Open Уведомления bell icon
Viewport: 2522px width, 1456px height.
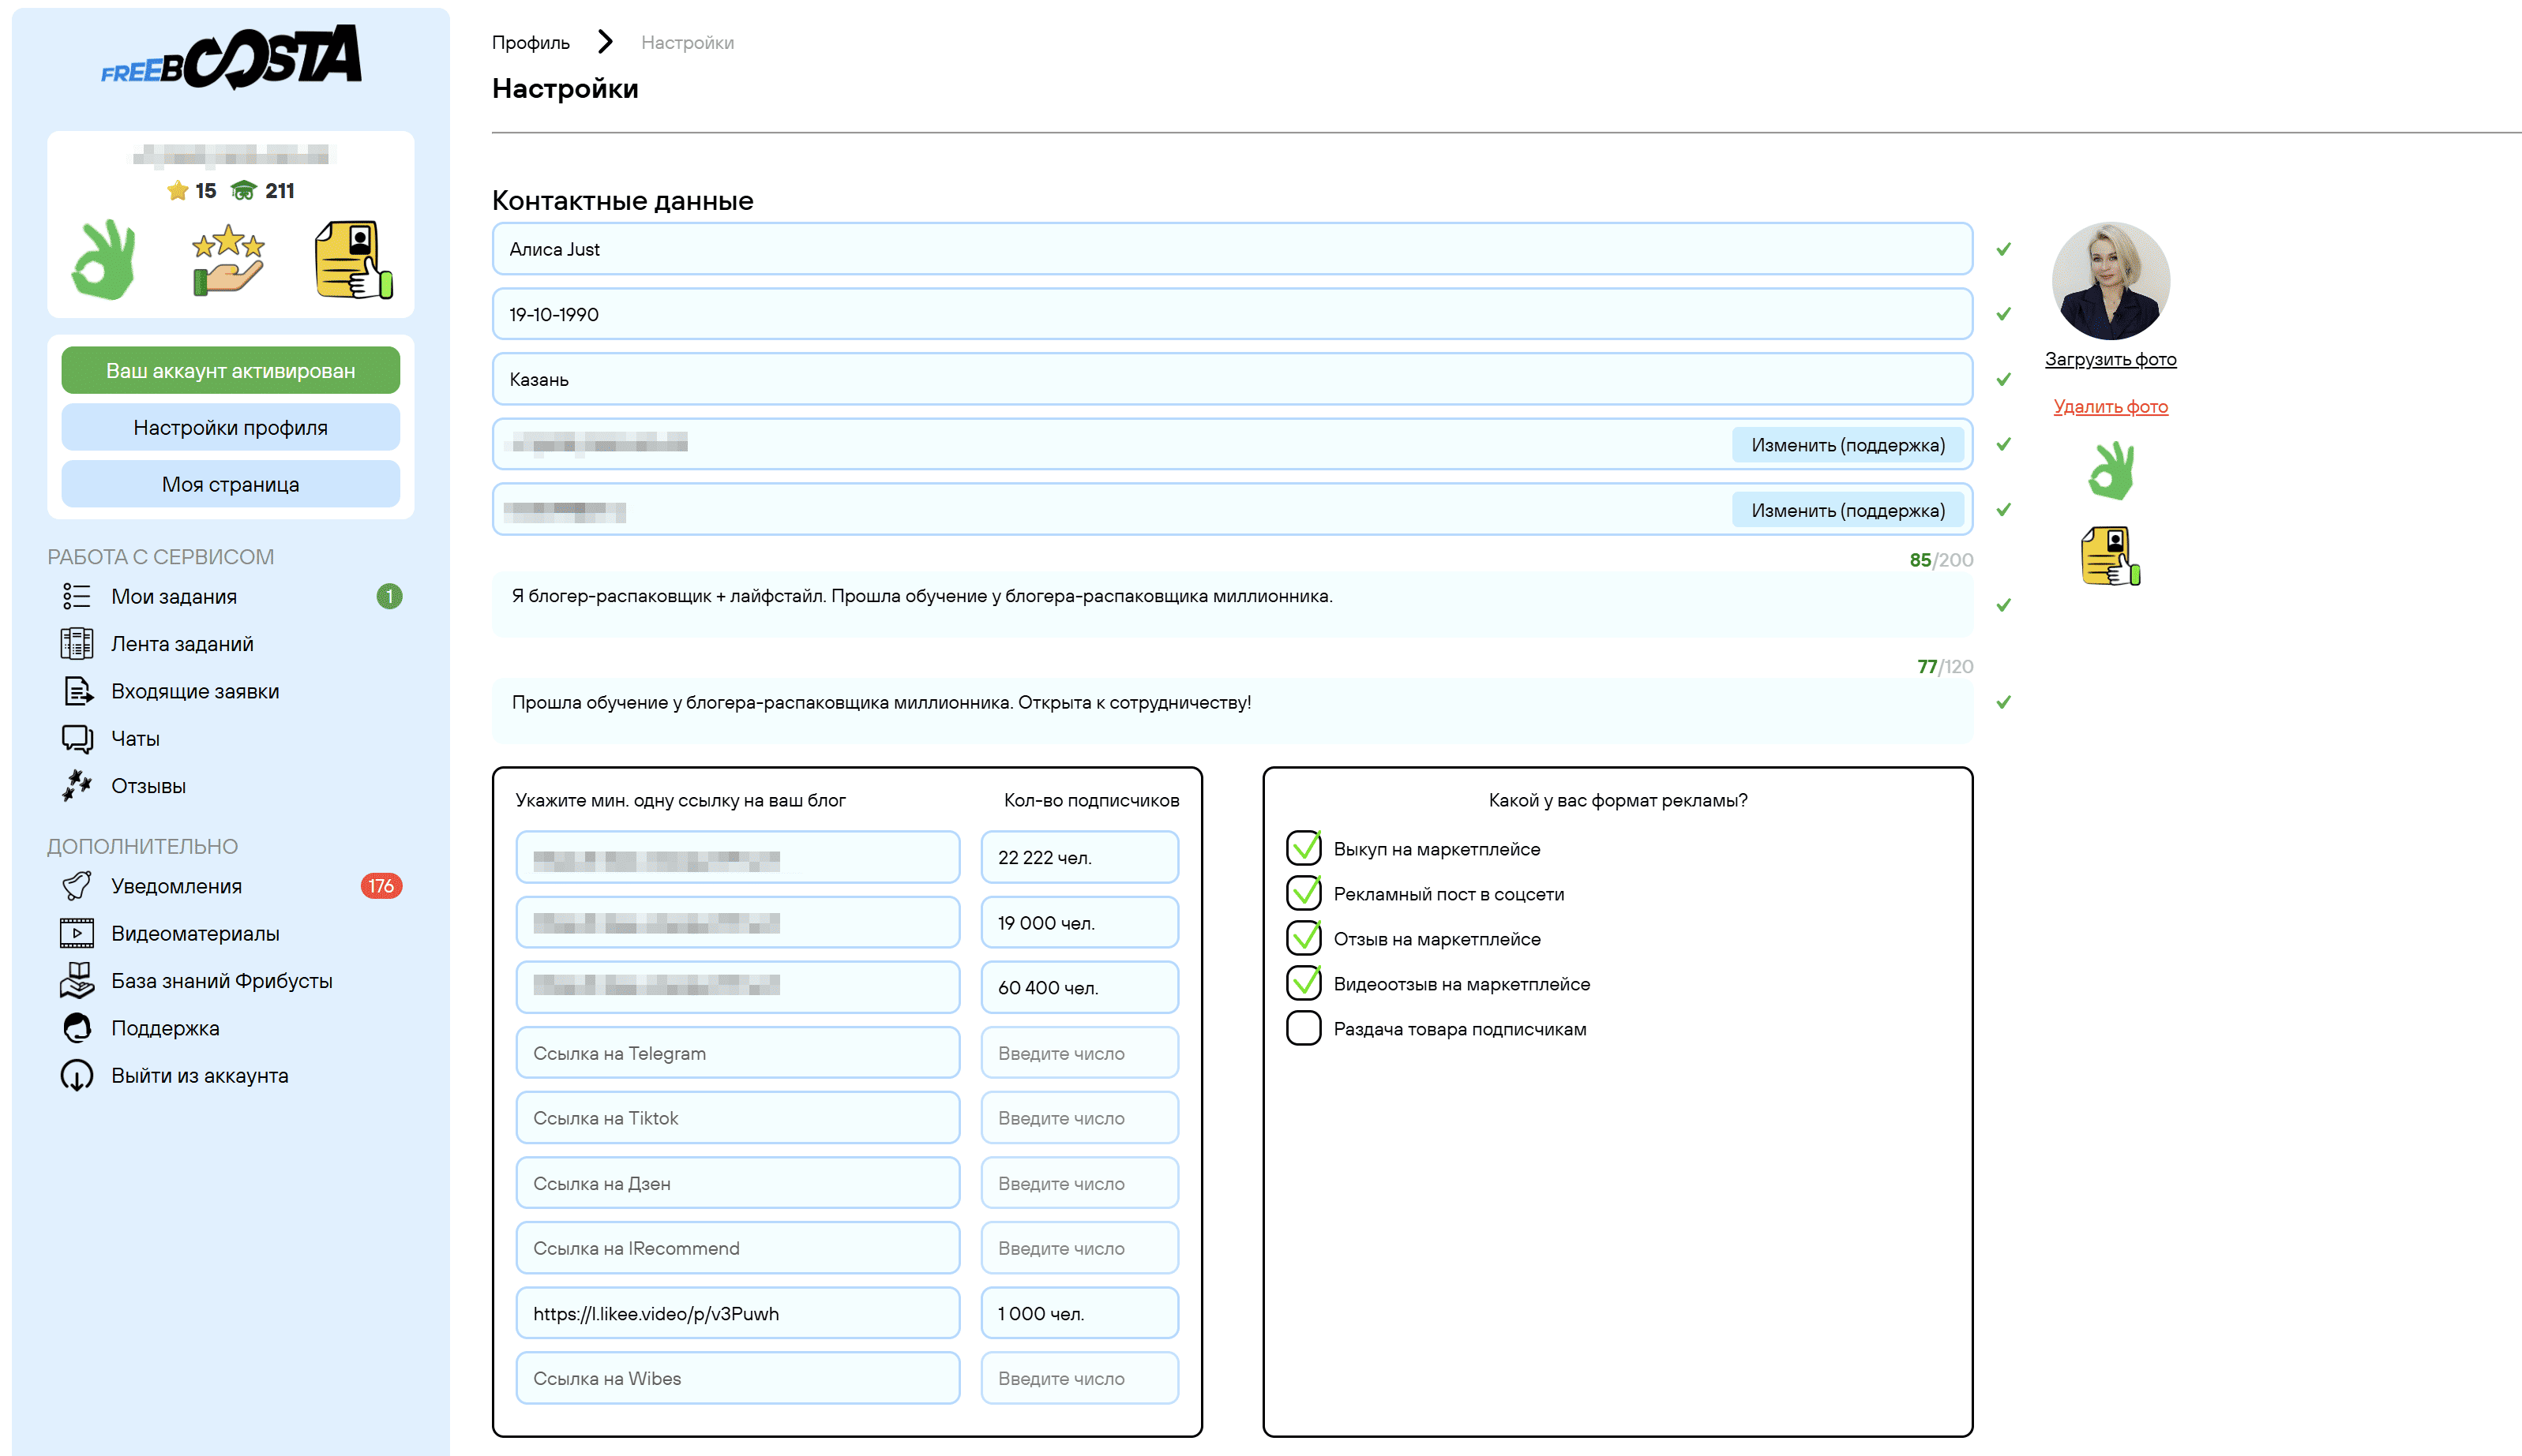[76, 886]
